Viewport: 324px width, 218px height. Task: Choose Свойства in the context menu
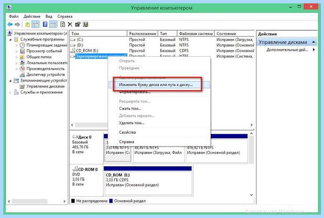coord(159,132)
